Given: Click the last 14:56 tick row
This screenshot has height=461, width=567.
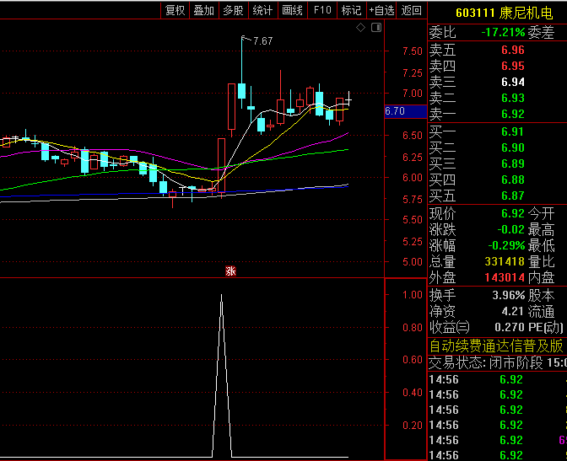Looking at the screenshot, I should click(x=498, y=455).
